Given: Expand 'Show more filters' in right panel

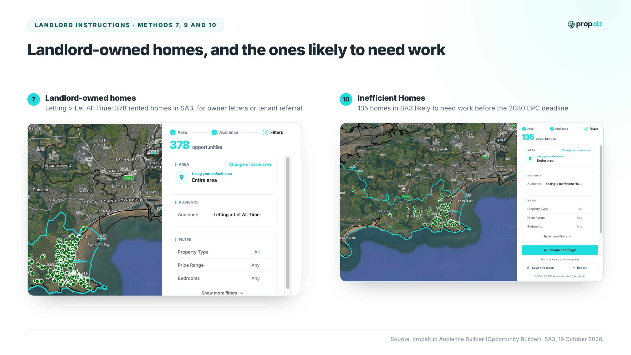Looking at the screenshot, I should (557, 236).
